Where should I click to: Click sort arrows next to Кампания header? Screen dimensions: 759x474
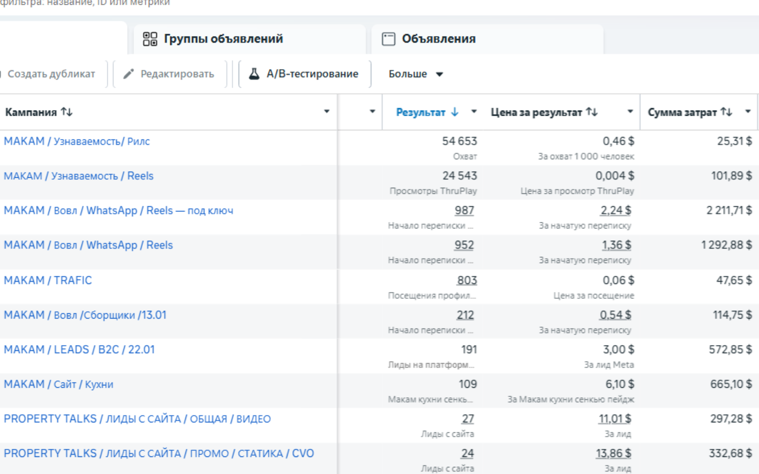click(x=67, y=112)
